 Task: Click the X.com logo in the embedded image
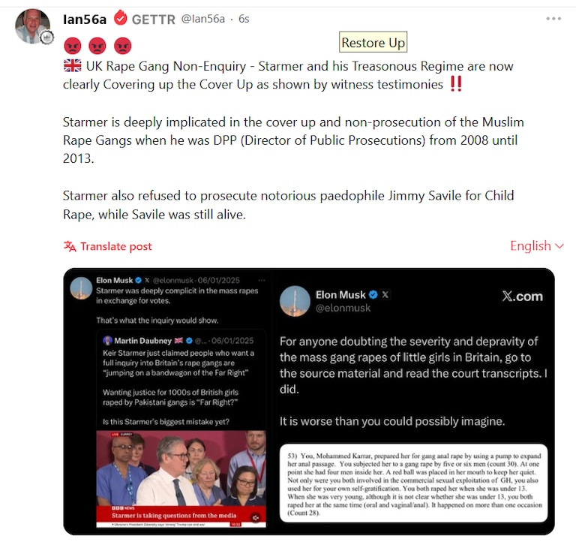(x=522, y=296)
